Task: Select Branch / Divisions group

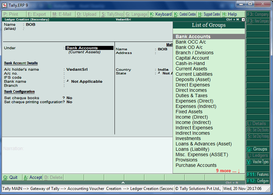Action: tap(209, 53)
